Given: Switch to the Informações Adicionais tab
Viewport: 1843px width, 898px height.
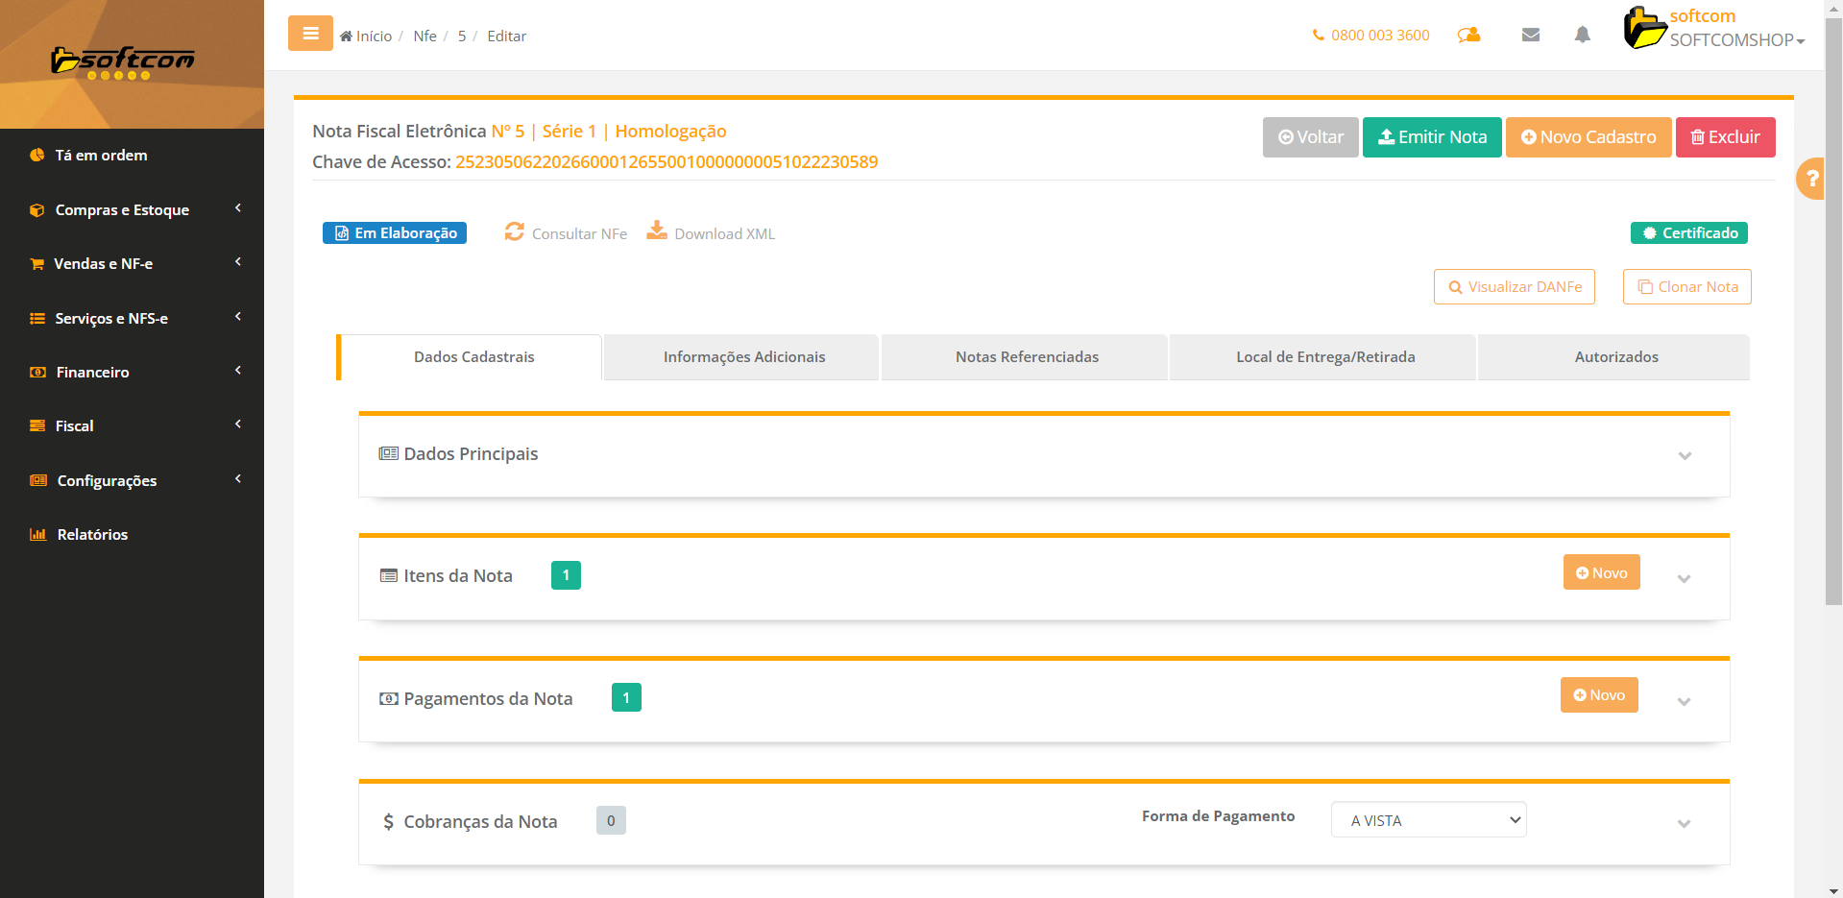Looking at the screenshot, I should coord(743,357).
